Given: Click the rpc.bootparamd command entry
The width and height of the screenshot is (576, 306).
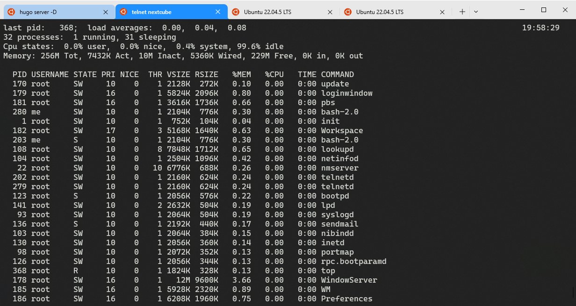Looking at the screenshot, I should click(x=353, y=262).
